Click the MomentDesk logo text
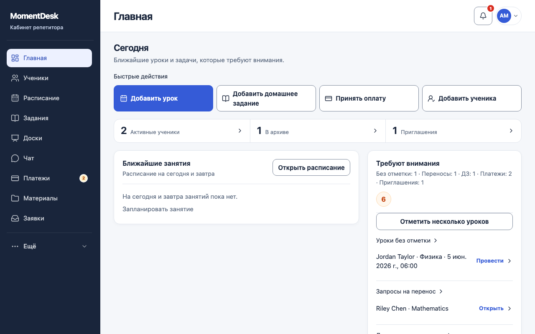Screen dimensions: 535x334 34,16
